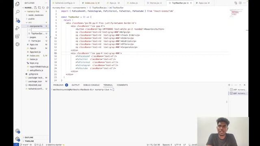Screen dimensions: 260x146
Task: Close the TopNavBar.jsx tab
Action: point(191,3)
